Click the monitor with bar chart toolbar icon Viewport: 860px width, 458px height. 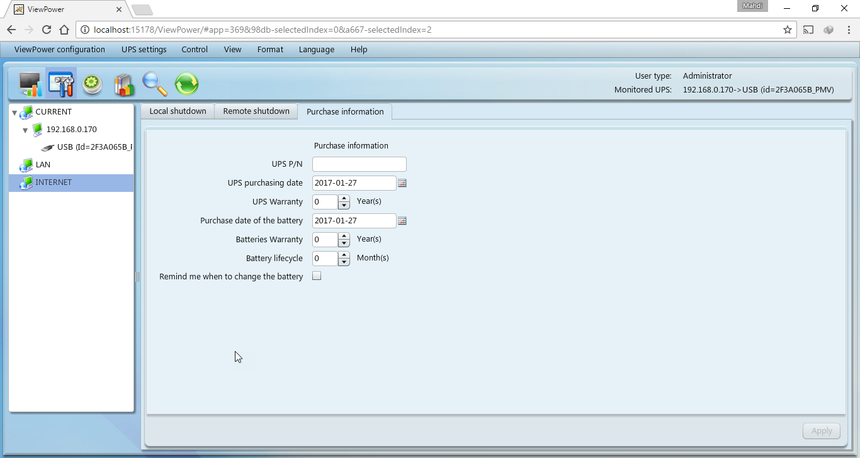point(30,84)
